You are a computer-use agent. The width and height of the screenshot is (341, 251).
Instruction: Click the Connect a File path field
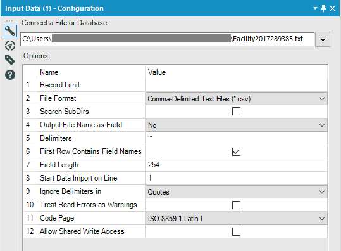click(167, 39)
